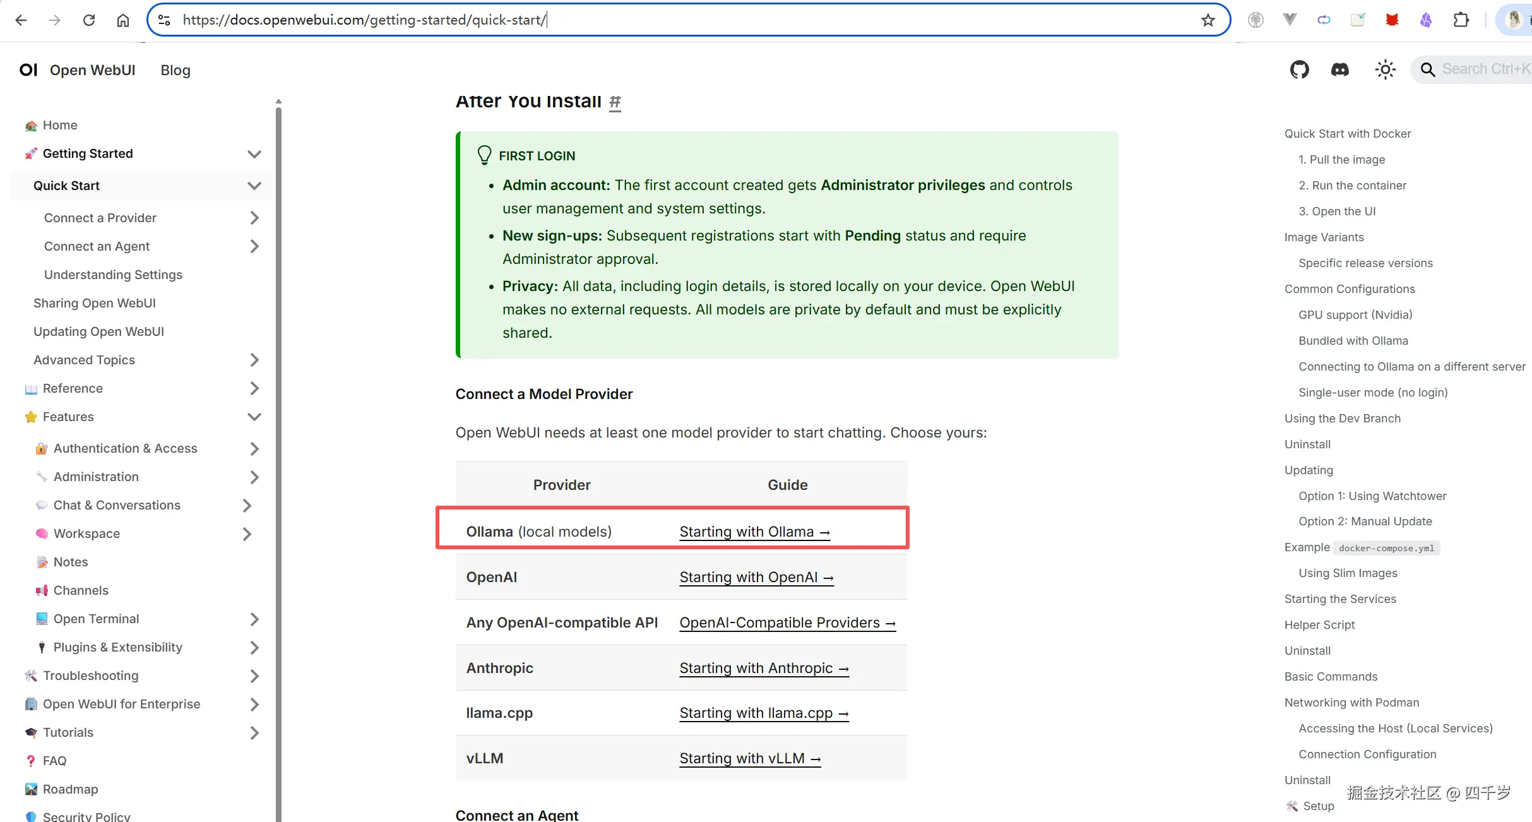Reload the page in browser
1532x822 pixels.
pos(89,20)
